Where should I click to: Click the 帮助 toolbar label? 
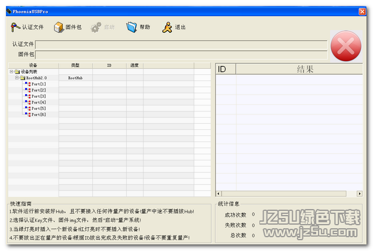[x=145, y=27]
